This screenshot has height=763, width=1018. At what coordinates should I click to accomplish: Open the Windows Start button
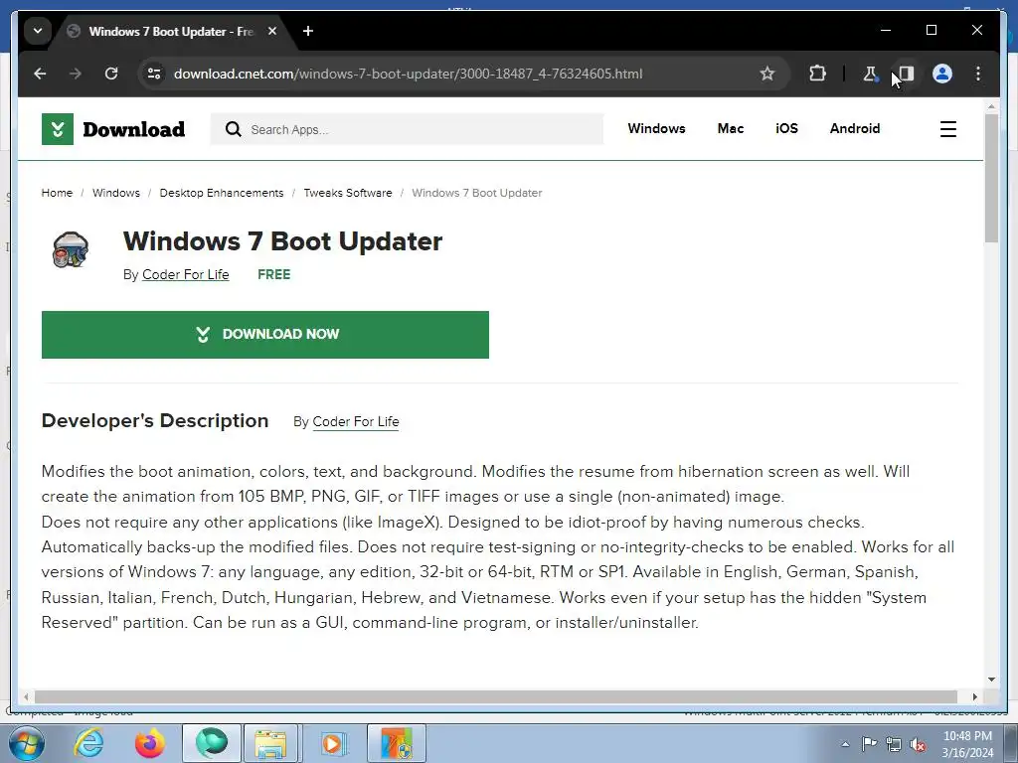(x=26, y=743)
